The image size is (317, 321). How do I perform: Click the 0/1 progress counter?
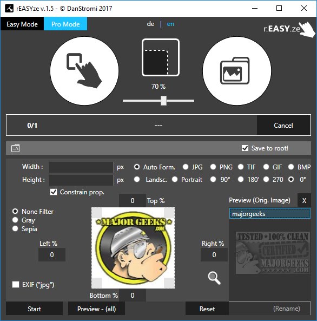point(32,125)
